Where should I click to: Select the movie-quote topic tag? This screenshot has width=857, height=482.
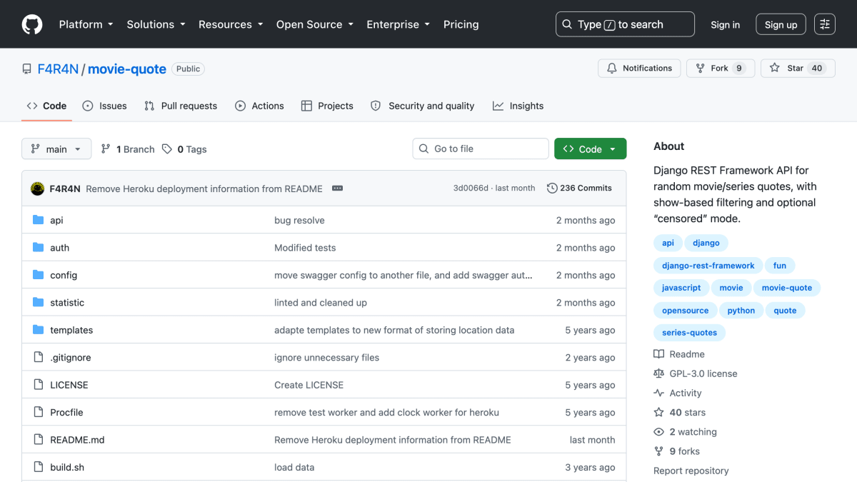coord(787,288)
